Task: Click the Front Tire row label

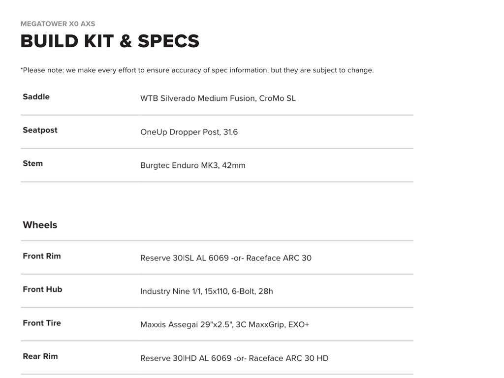Action: (42, 323)
